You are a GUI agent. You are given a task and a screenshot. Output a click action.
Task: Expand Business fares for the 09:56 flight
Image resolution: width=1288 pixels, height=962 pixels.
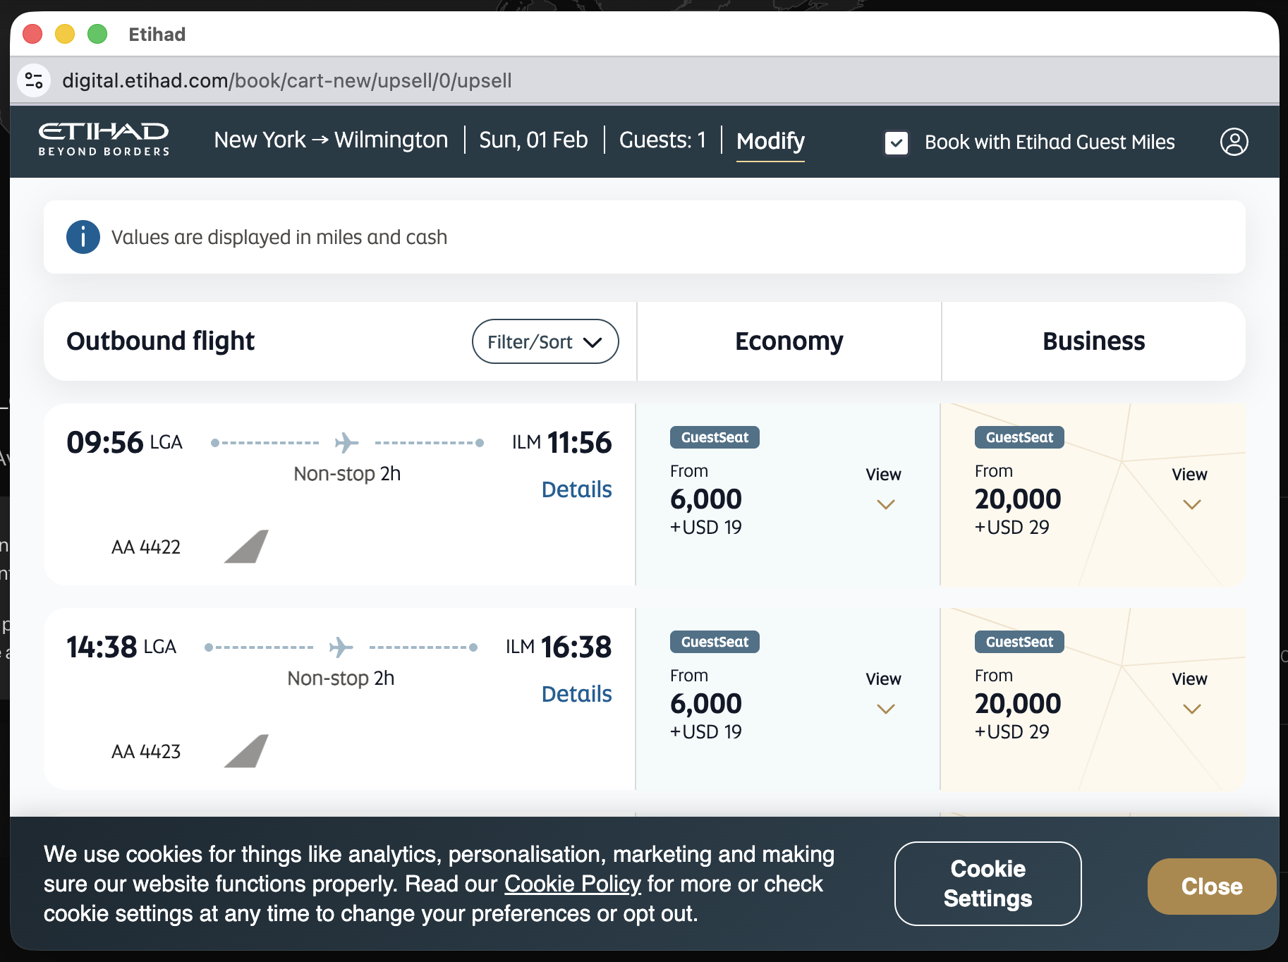click(1191, 489)
